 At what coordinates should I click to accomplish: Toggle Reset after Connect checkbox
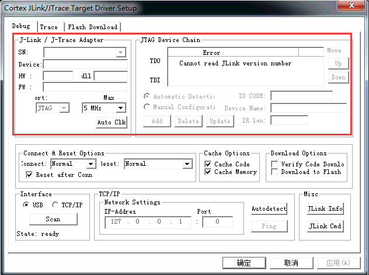click(x=29, y=175)
